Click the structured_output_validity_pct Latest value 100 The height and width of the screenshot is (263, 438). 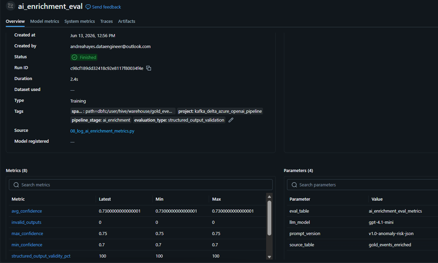(103, 256)
